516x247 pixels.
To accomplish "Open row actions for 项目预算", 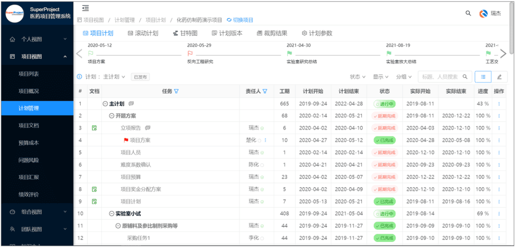I will [499, 177].
